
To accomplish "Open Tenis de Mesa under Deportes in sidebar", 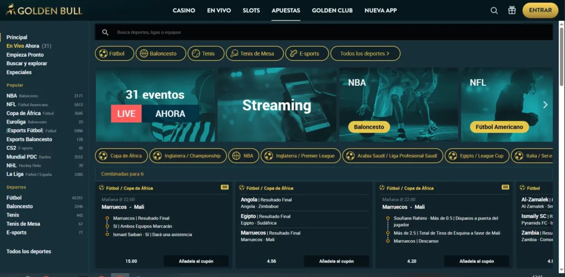I will (44, 224).
